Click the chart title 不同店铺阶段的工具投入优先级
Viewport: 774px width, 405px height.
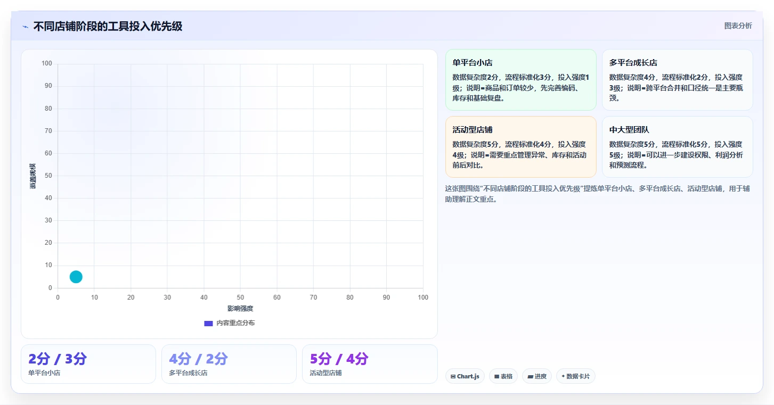point(108,26)
